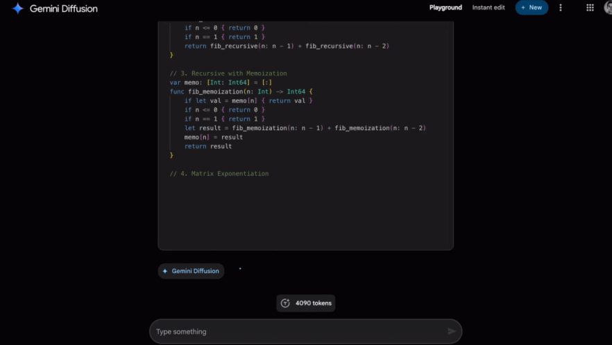
Task: Click comment '// 4. Matrix Exponentiation'
Action: pyautogui.click(x=219, y=173)
